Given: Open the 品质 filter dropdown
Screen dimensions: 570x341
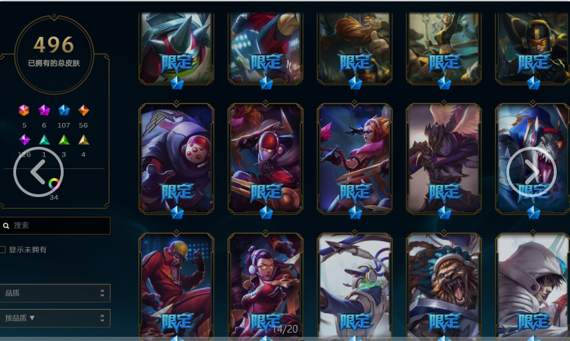Looking at the screenshot, I should (55, 293).
